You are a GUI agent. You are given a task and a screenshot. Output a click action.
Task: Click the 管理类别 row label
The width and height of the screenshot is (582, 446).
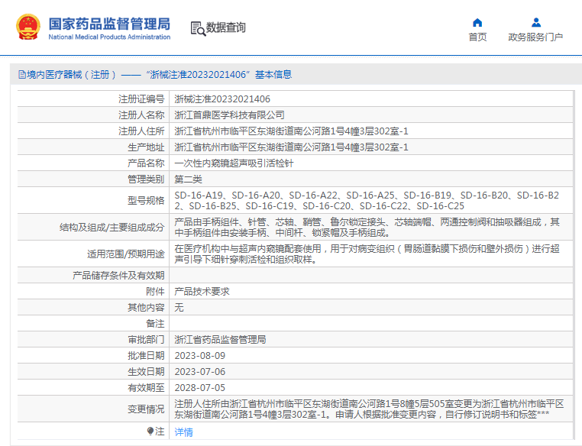tap(146, 179)
